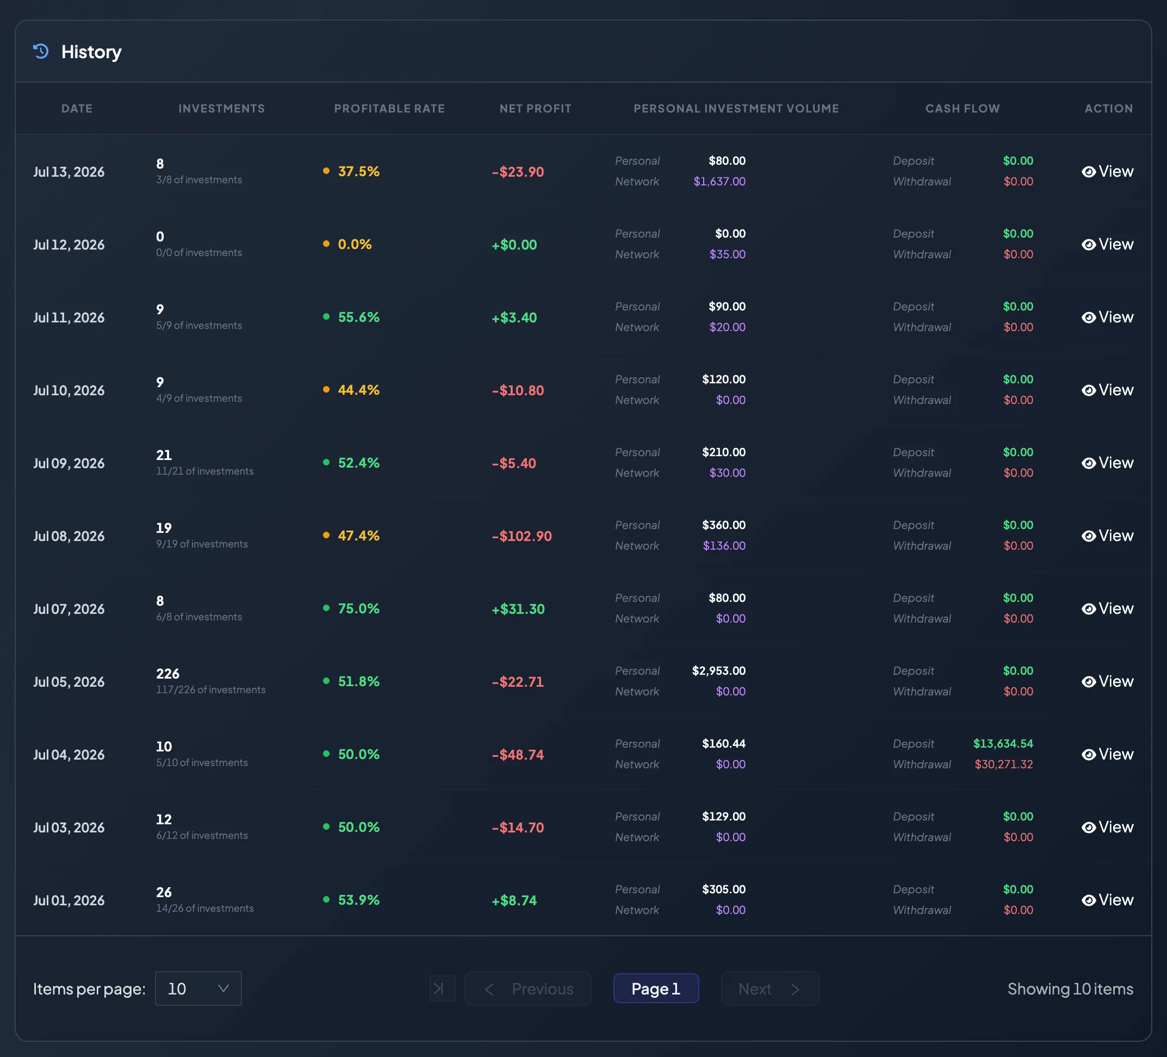The width and height of the screenshot is (1167, 1057).
Task: Click the eye icon for Jul 08, 2026
Action: 1088,537
